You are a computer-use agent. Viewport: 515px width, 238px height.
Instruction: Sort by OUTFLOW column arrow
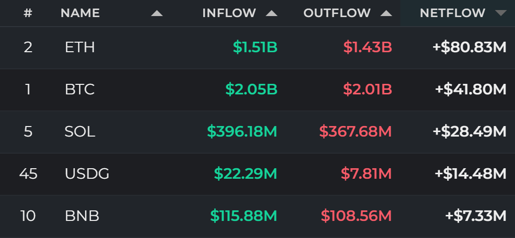[x=386, y=14]
